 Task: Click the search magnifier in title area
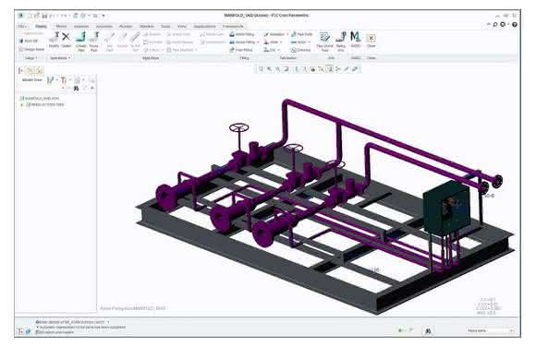click(x=494, y=25)
